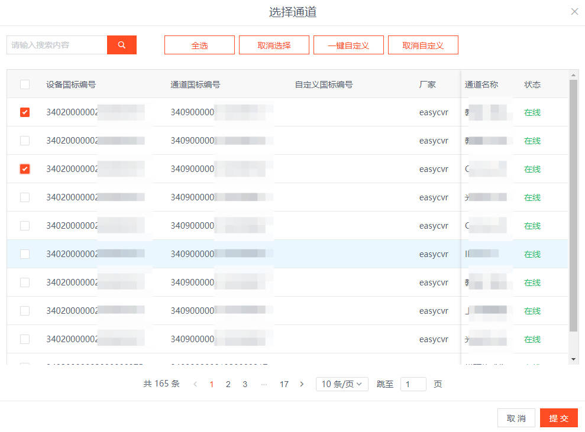Check the fourth row checkbox
The width and height of the screenshot is (585, 432).
coord(25,197)
